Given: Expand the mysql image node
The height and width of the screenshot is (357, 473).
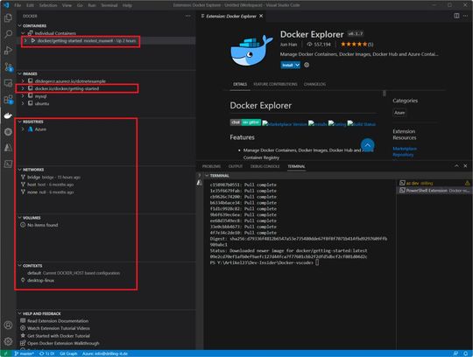Looking at the screenshot, I should (23, 96).
